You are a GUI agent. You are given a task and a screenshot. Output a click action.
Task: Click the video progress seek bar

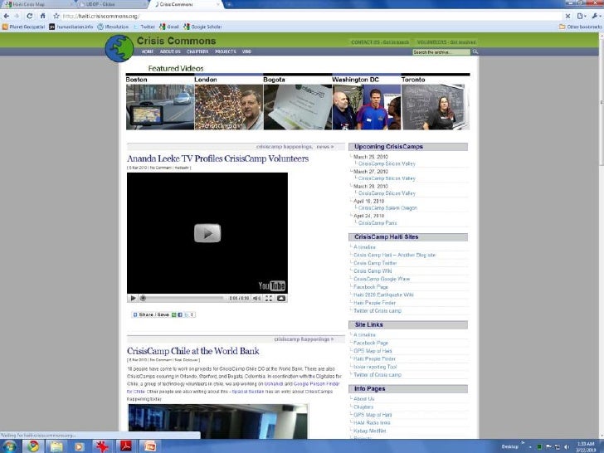coord(183,298)
